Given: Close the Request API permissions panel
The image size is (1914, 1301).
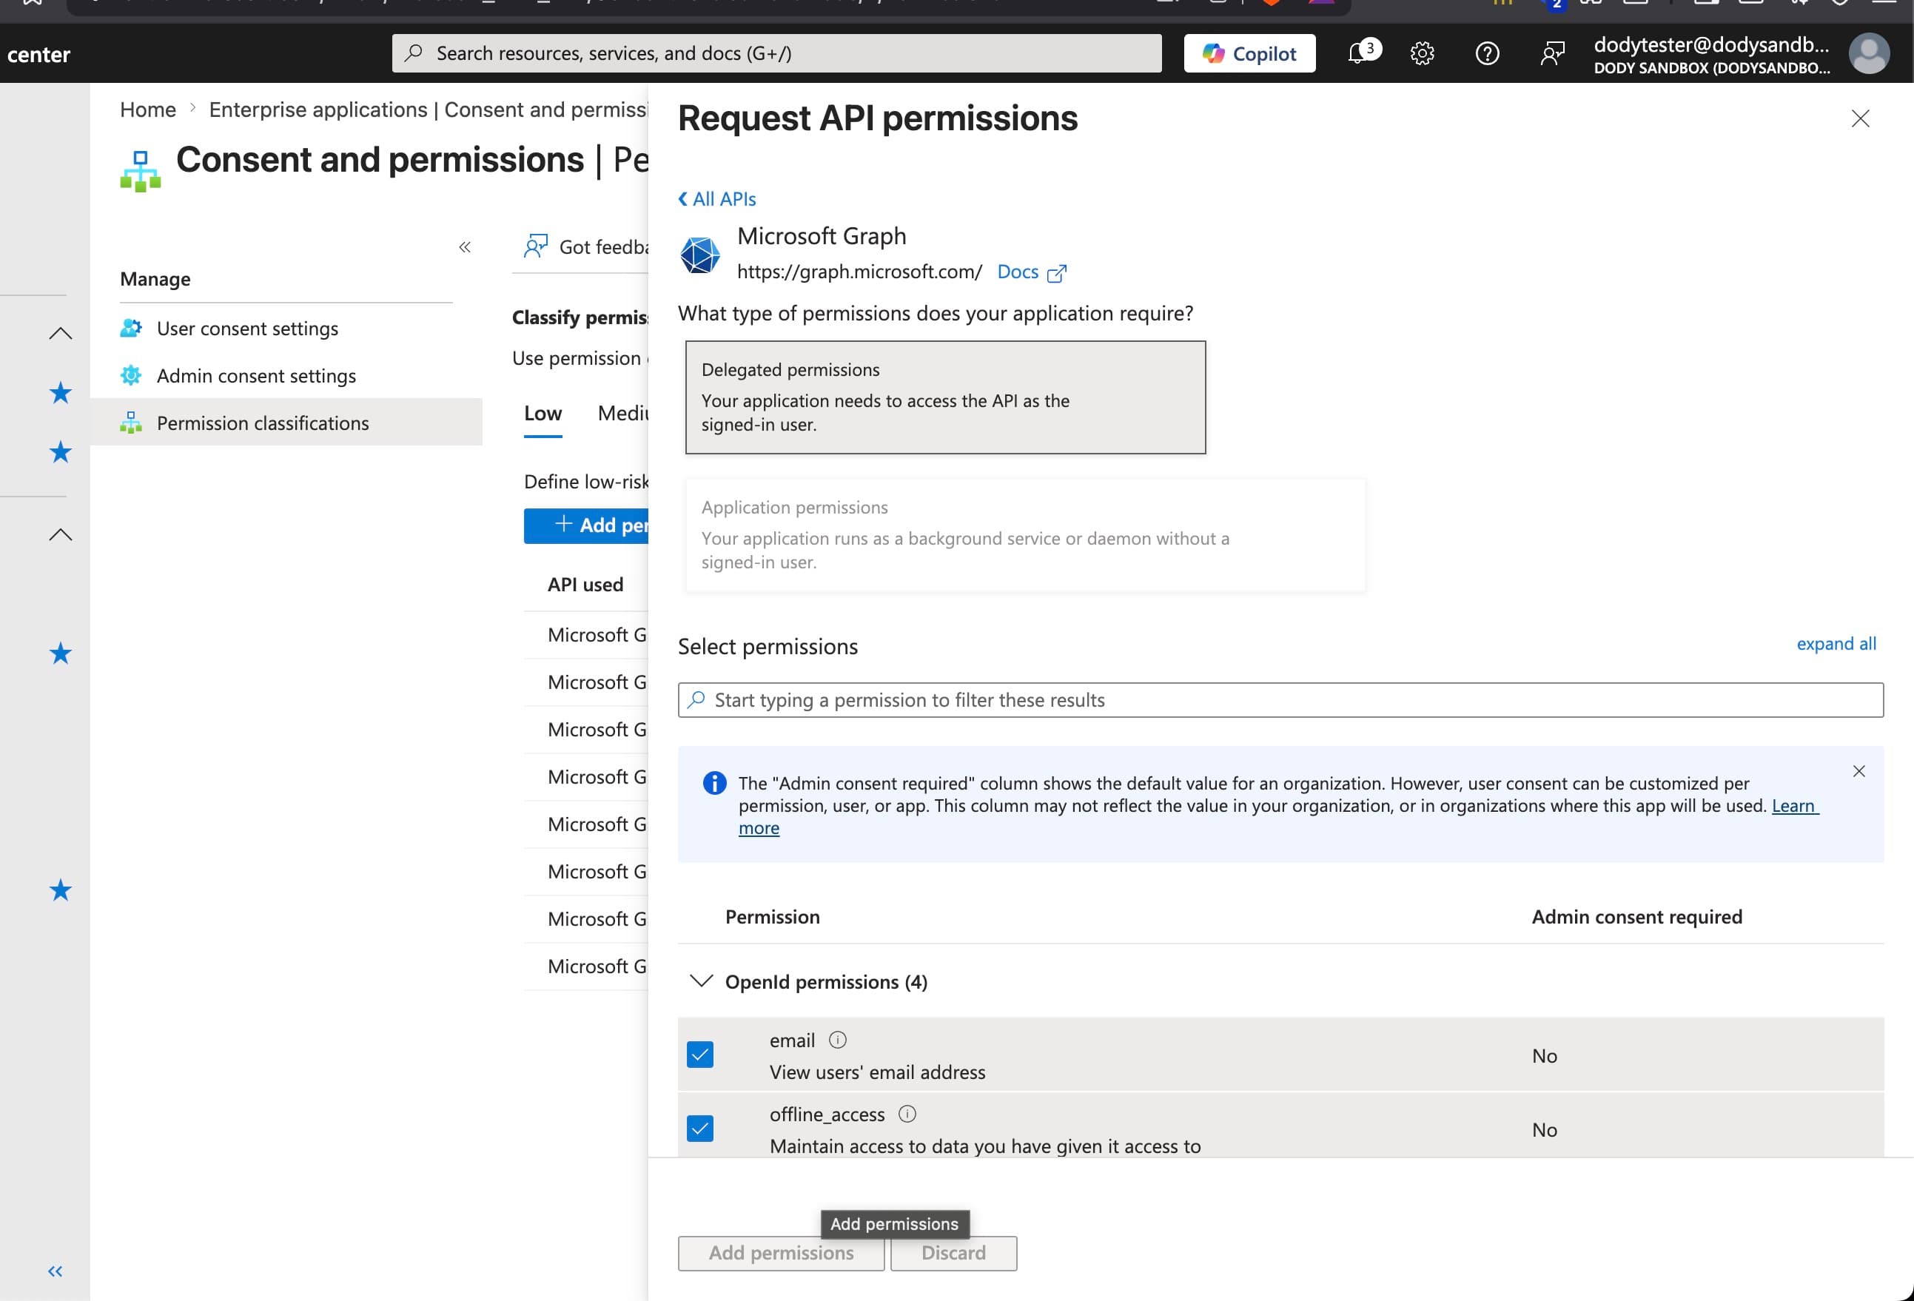Looking at the screenshot, I should click(1860, 118).
